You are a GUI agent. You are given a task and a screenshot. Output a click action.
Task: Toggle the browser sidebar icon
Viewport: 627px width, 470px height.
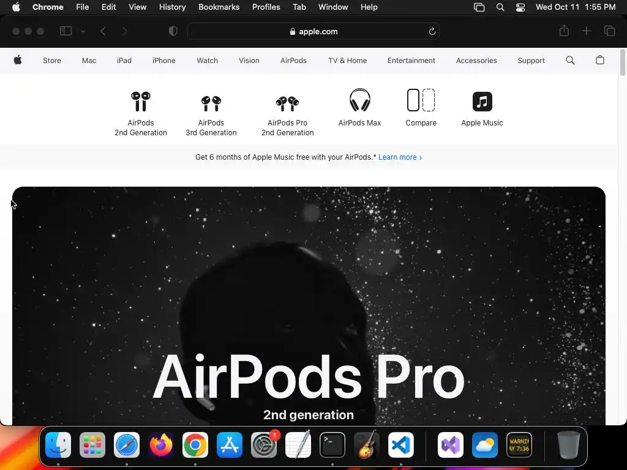(x=66, y=31)
